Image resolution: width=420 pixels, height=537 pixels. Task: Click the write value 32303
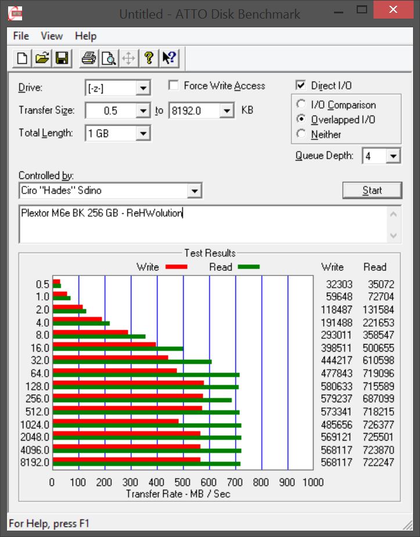(x=339, y=284)
